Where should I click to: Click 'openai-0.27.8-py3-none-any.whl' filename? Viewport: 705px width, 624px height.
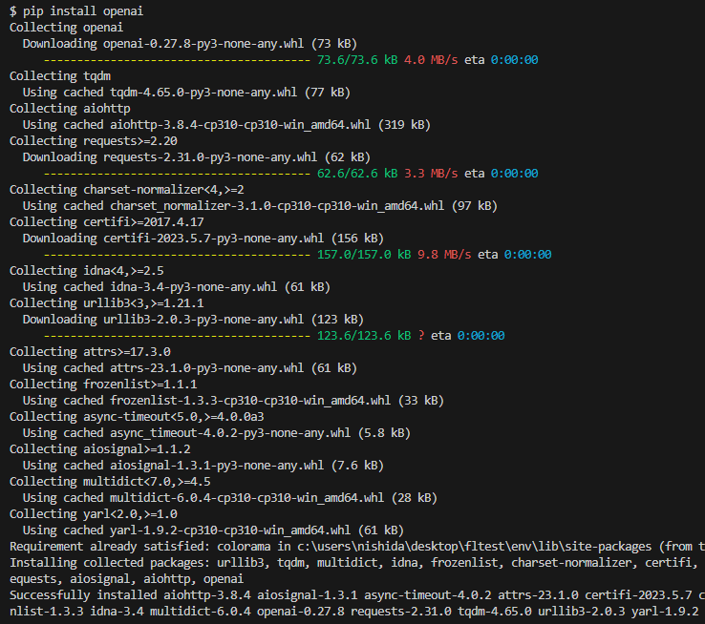pos(203,44)
